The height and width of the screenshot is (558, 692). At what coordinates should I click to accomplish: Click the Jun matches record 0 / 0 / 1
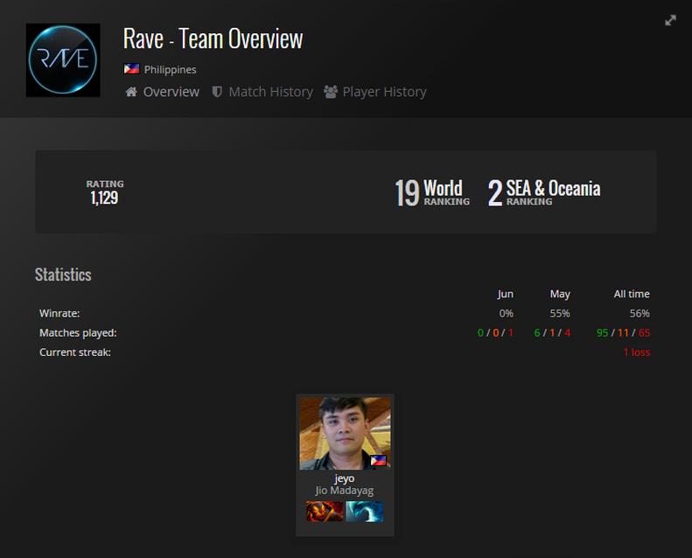[x=495, y=332]
